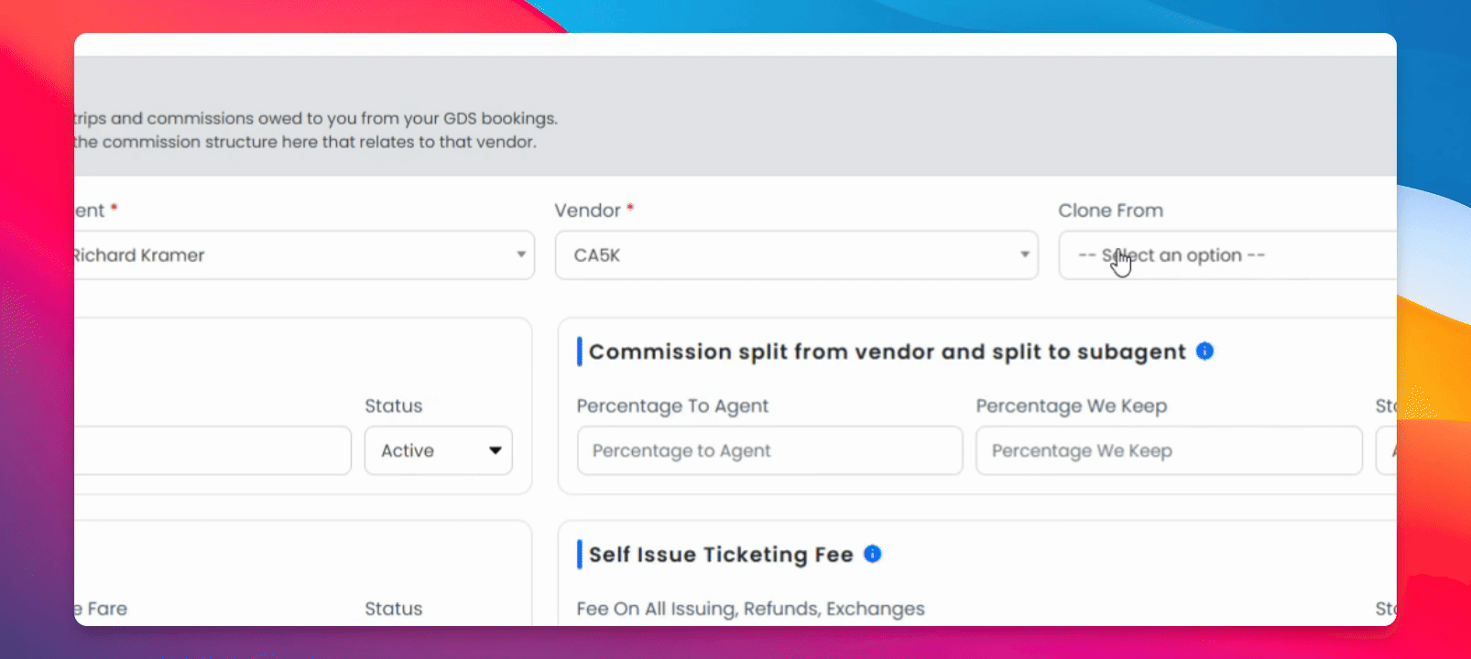The image size is (1471, 659).
Task: Open info icon beside Self Issue Ticketing Fee
Action: click(x=872, y=554)
